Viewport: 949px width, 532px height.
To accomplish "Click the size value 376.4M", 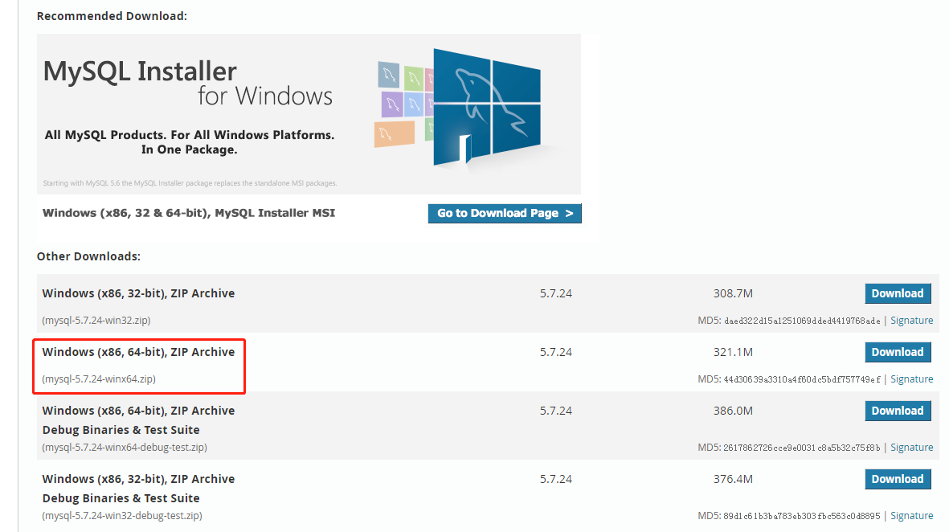I will tap(733, 479).
